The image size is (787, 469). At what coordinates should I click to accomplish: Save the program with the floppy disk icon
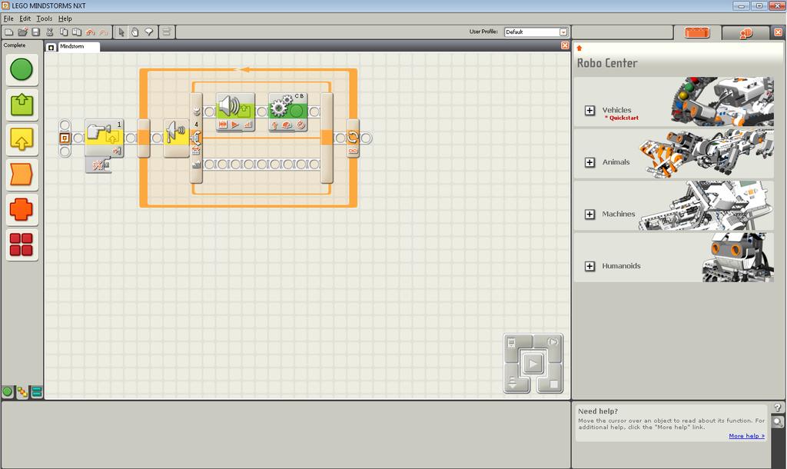click(x=35, y=32)
